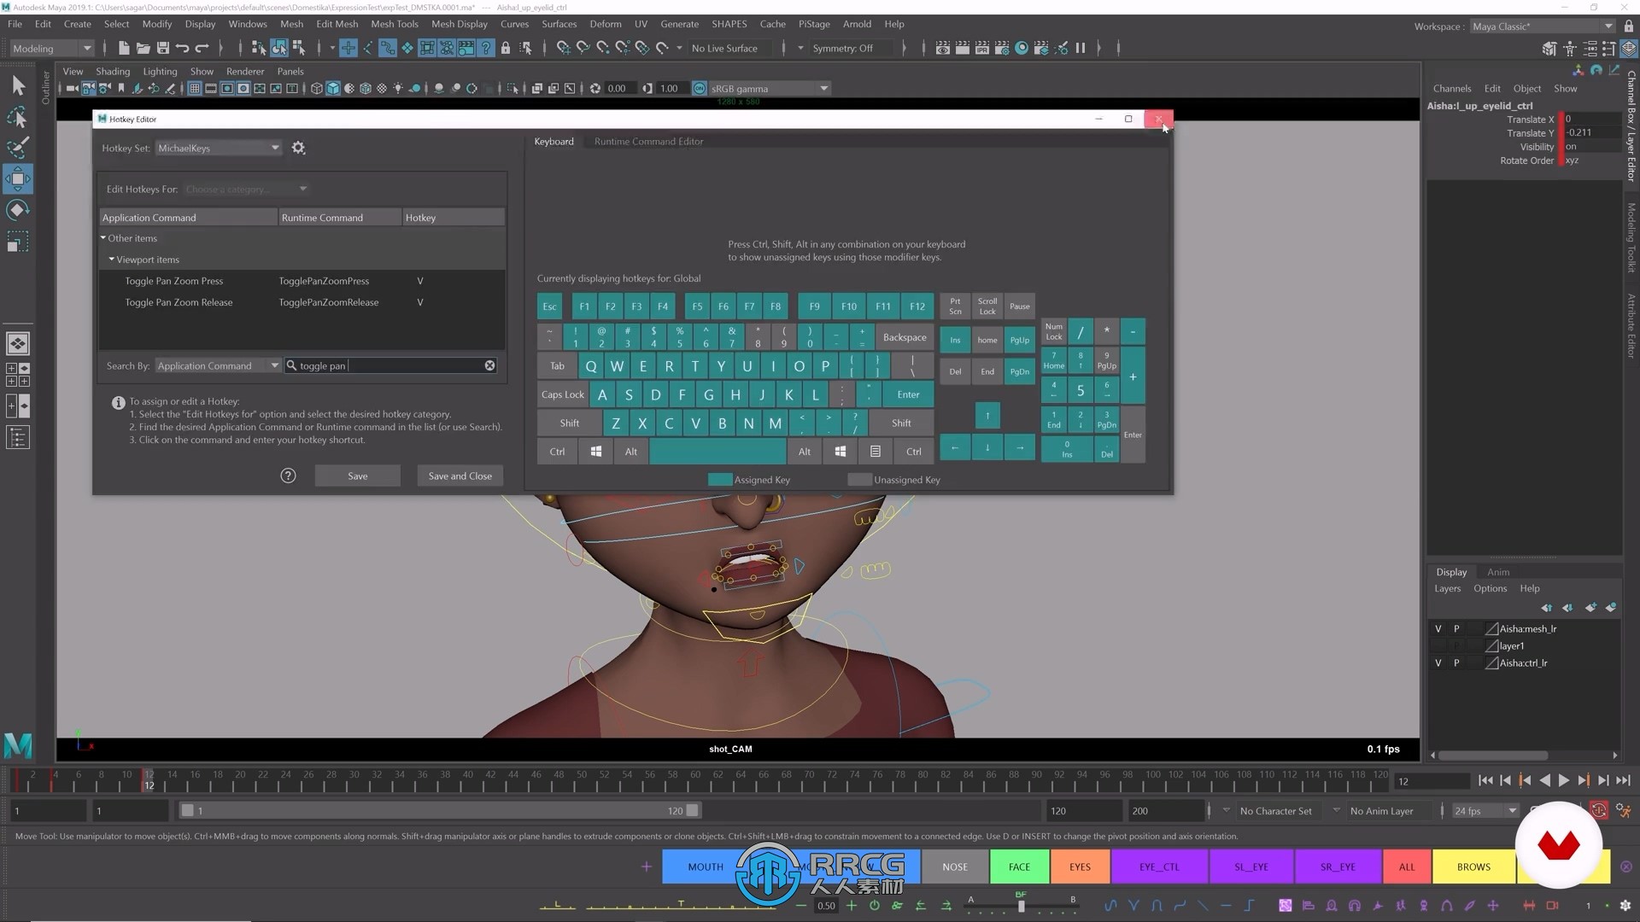Screen dimensions: 1640x922
Task: Select the Mesh Display menu item
Action: pyautogui.click(x=459, y=24)
